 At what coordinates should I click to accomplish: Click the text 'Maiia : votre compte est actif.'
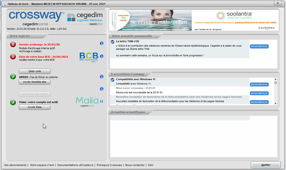coord(39,102)
